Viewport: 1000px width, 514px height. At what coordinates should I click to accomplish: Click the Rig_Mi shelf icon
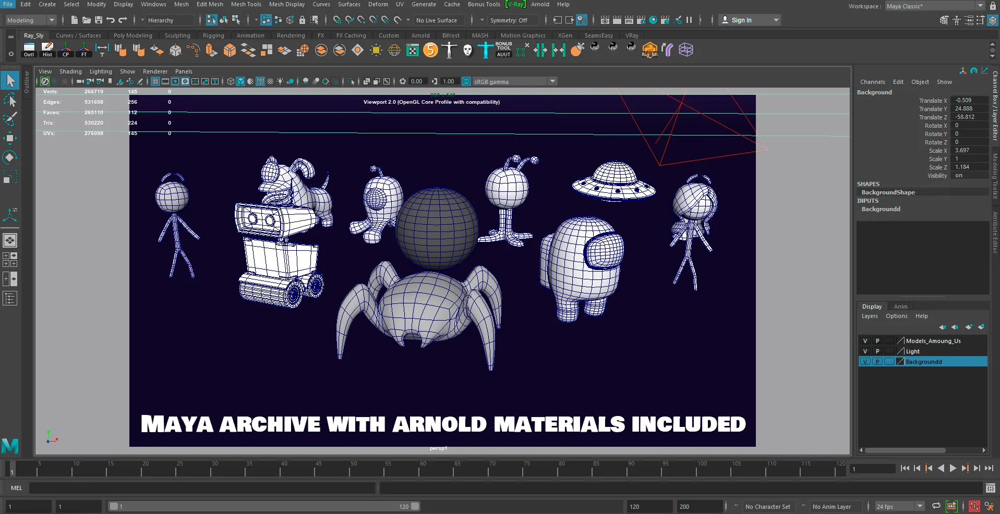pyautogui.click(x=649, y=50)
